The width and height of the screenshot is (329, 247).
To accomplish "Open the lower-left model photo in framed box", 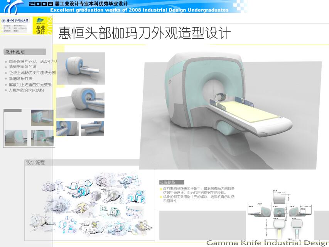I will [x=16, y=138].
